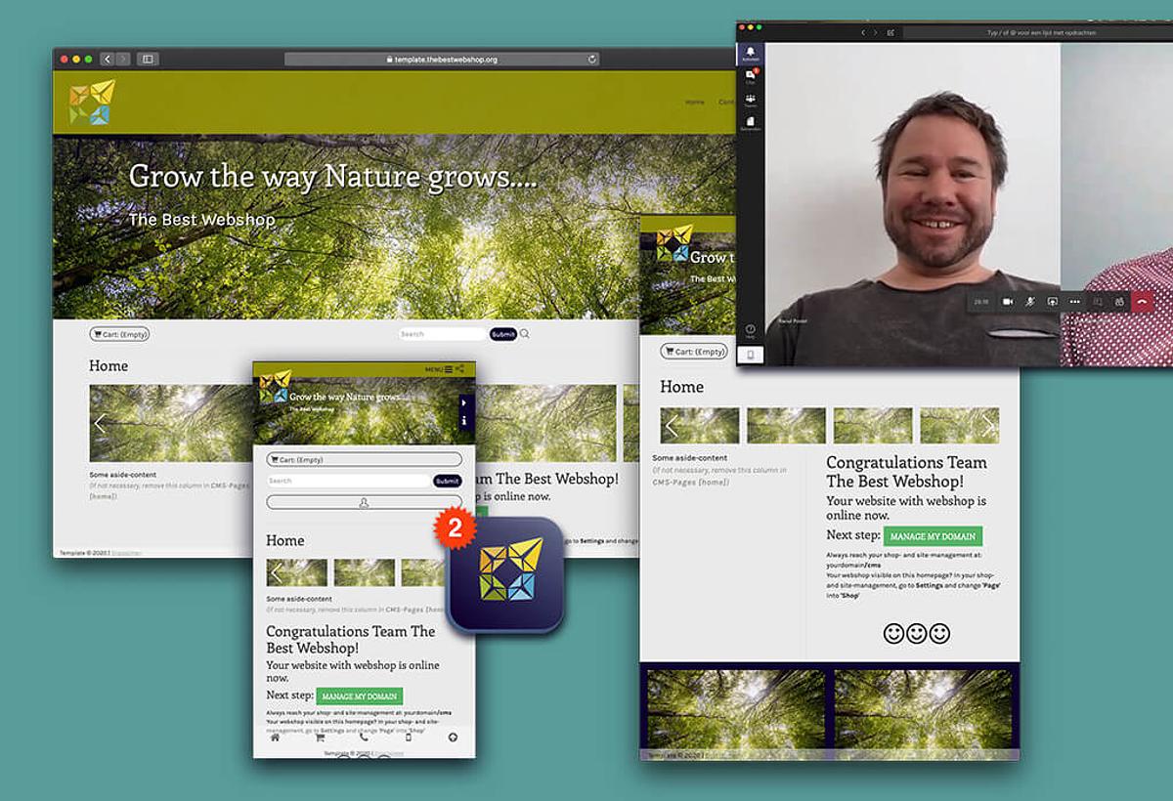This screenshot has width=1173, height=801.
Task: Click the share screen icon in Teams
Action: point(1053,302)
